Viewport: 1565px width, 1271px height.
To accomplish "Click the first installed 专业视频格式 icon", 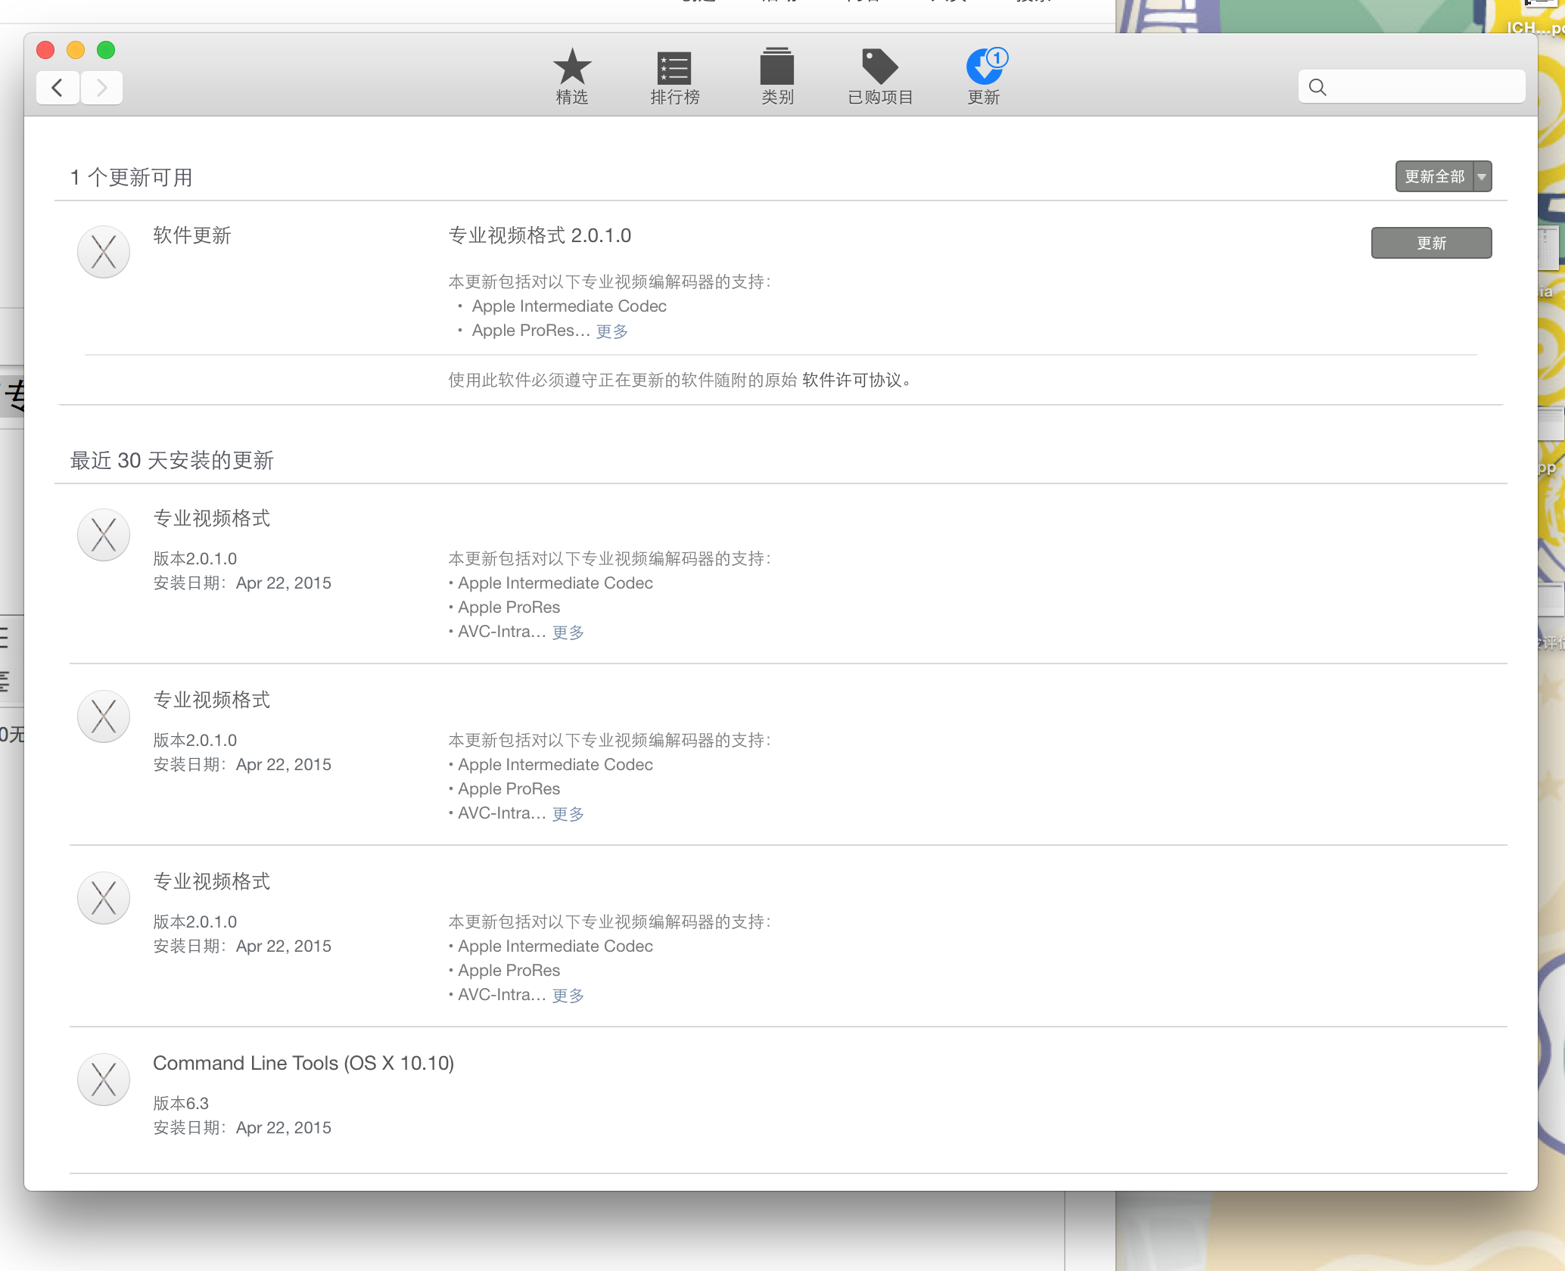I will [104, 535].
